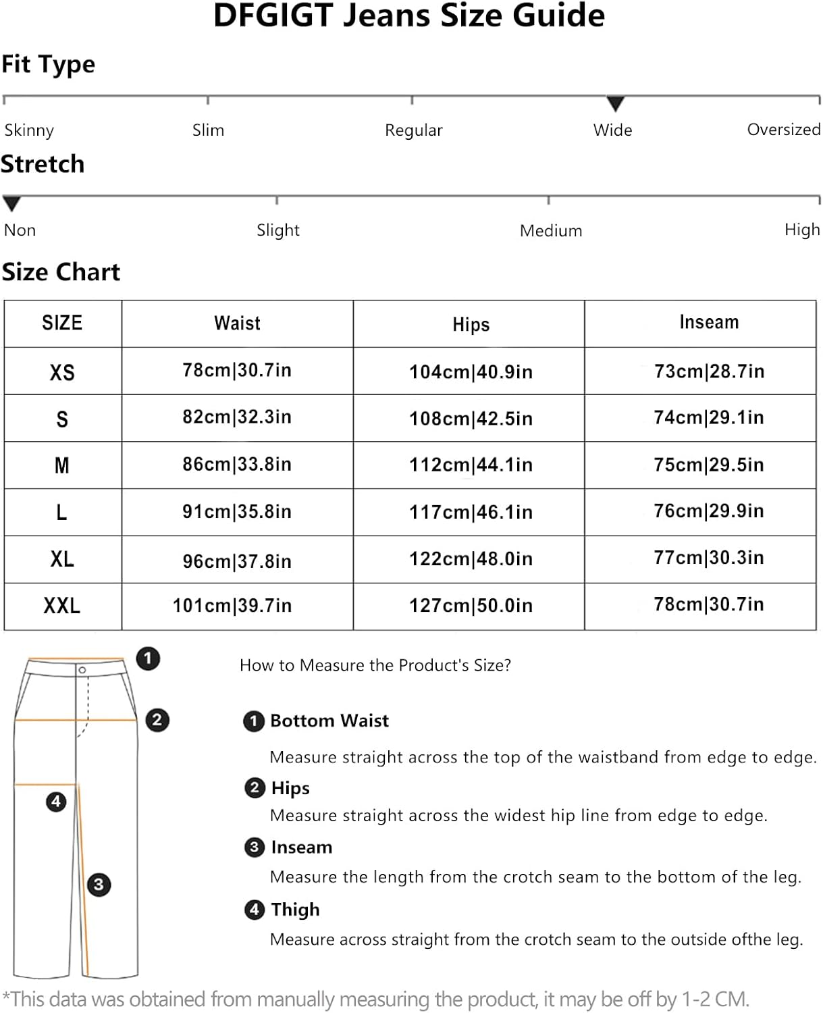This screenshot has height=1013, width=823.
Task: Select the Oversized fit label
Action: tap(783, 130)
